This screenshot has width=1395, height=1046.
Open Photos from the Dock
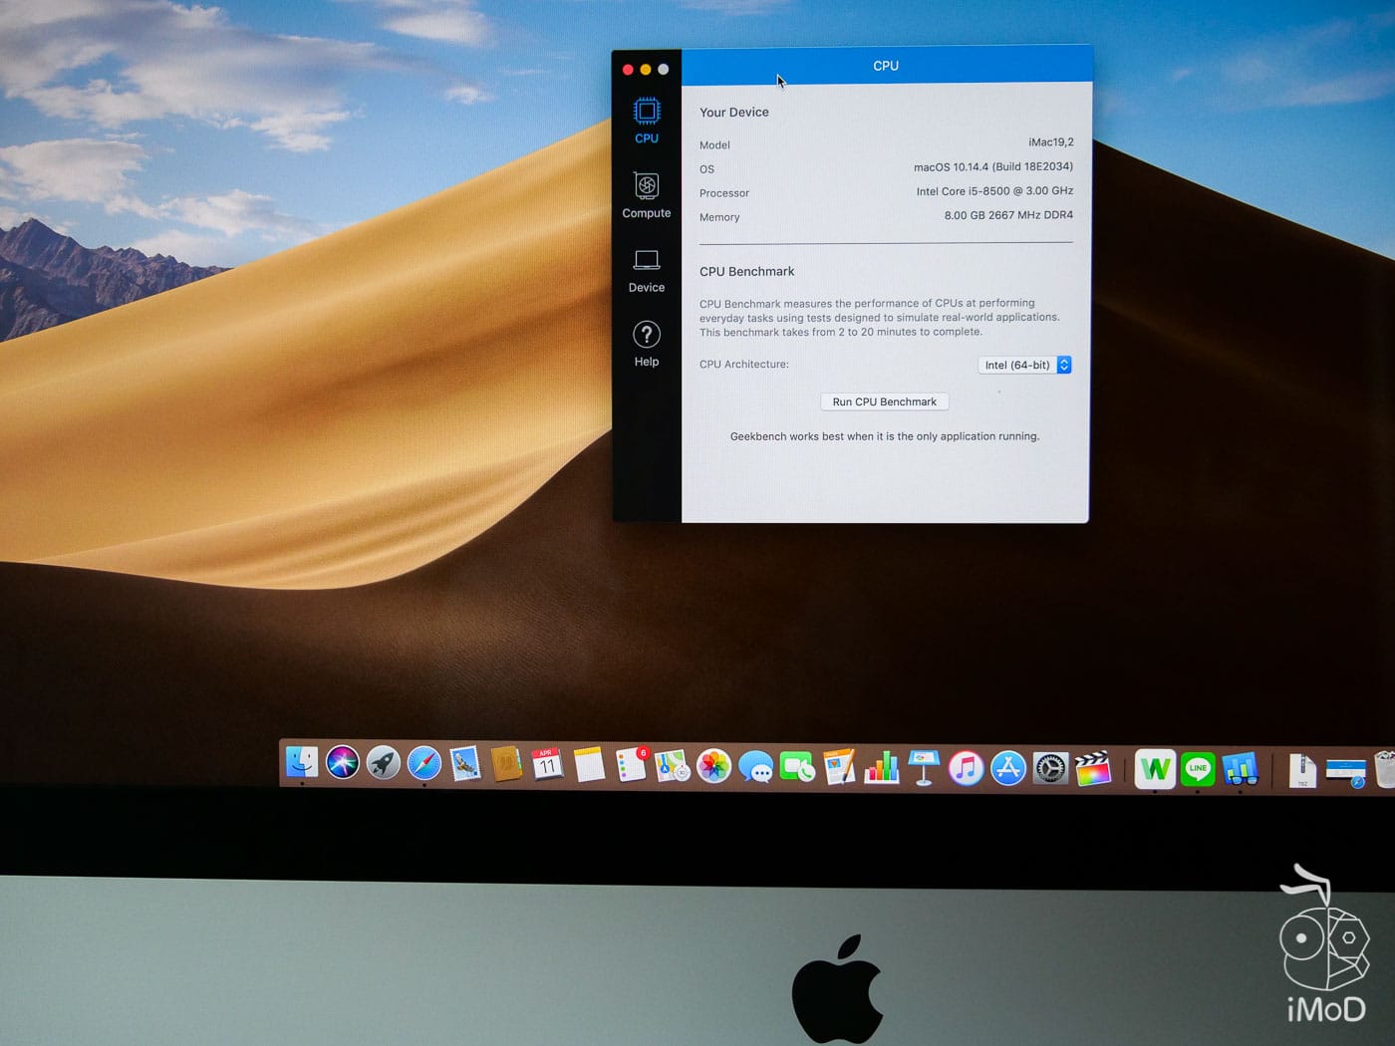pos(713,767)
